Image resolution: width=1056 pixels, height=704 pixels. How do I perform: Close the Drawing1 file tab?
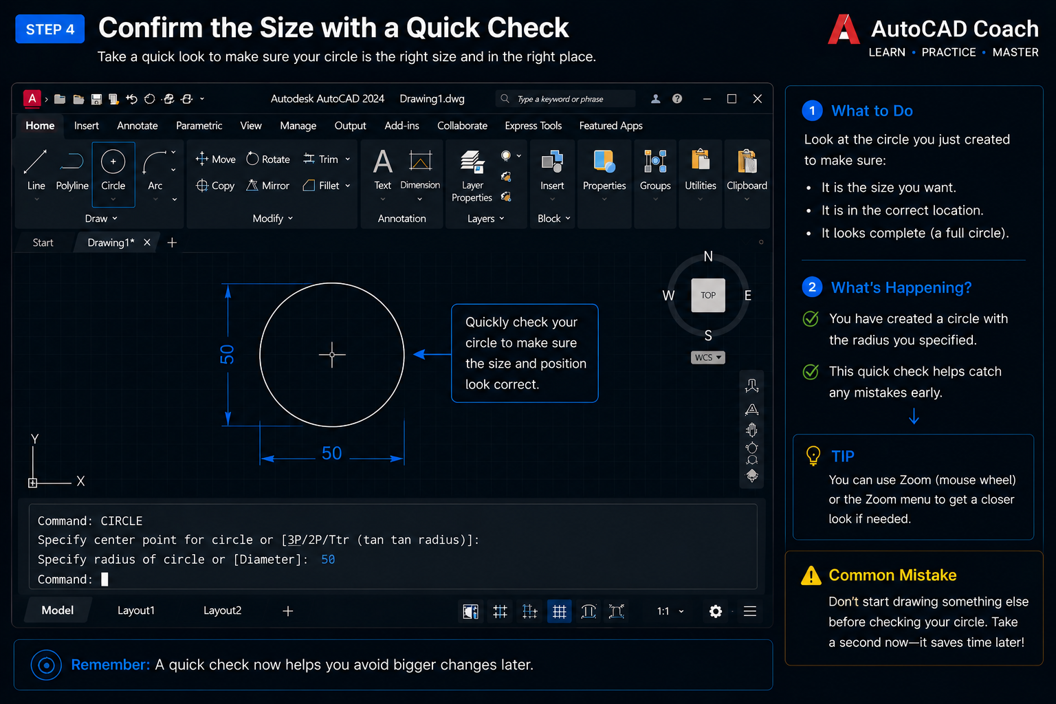147,243
